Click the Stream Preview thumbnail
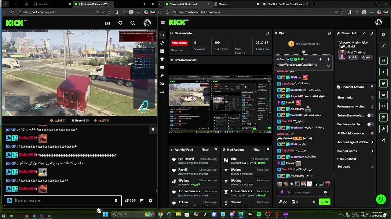Image resolution: width=391 pixels, height=219 pixels. tap(220, 104)
